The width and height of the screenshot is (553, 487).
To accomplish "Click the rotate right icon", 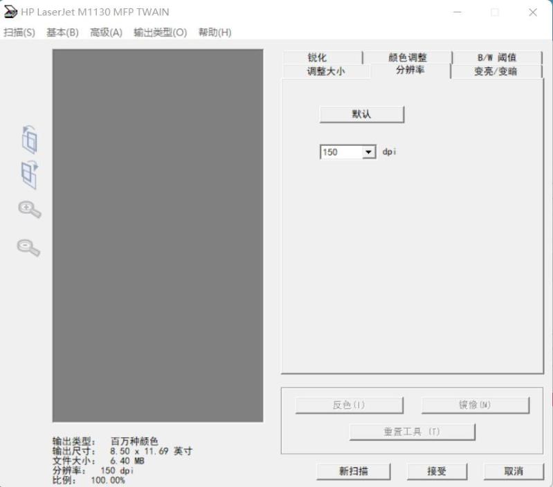I will pyautogui.click(x=30, y=175).
